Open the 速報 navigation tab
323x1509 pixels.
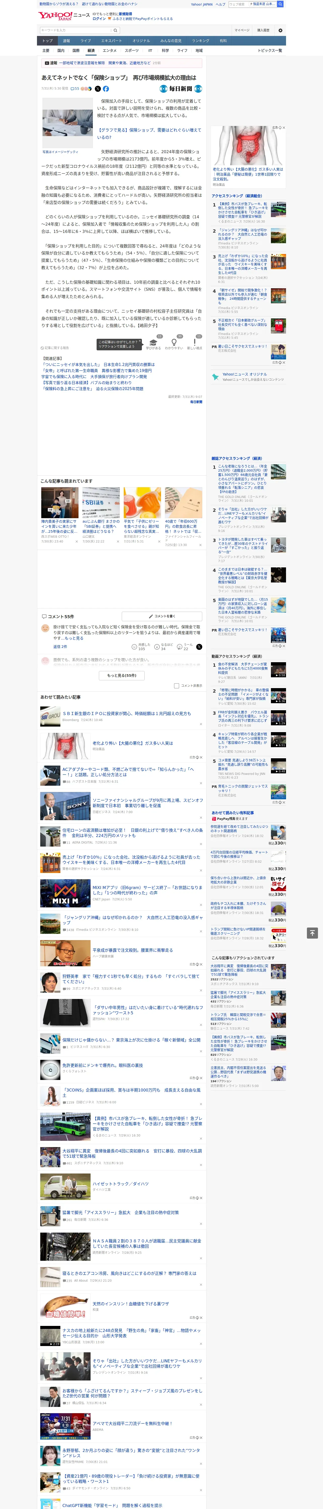click(x=66, y=41)
